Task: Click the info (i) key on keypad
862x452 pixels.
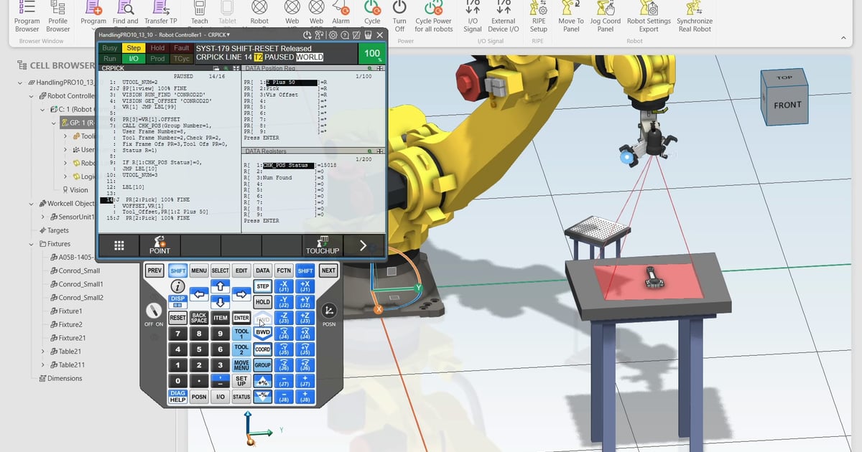Action: (x=177, y=286)
